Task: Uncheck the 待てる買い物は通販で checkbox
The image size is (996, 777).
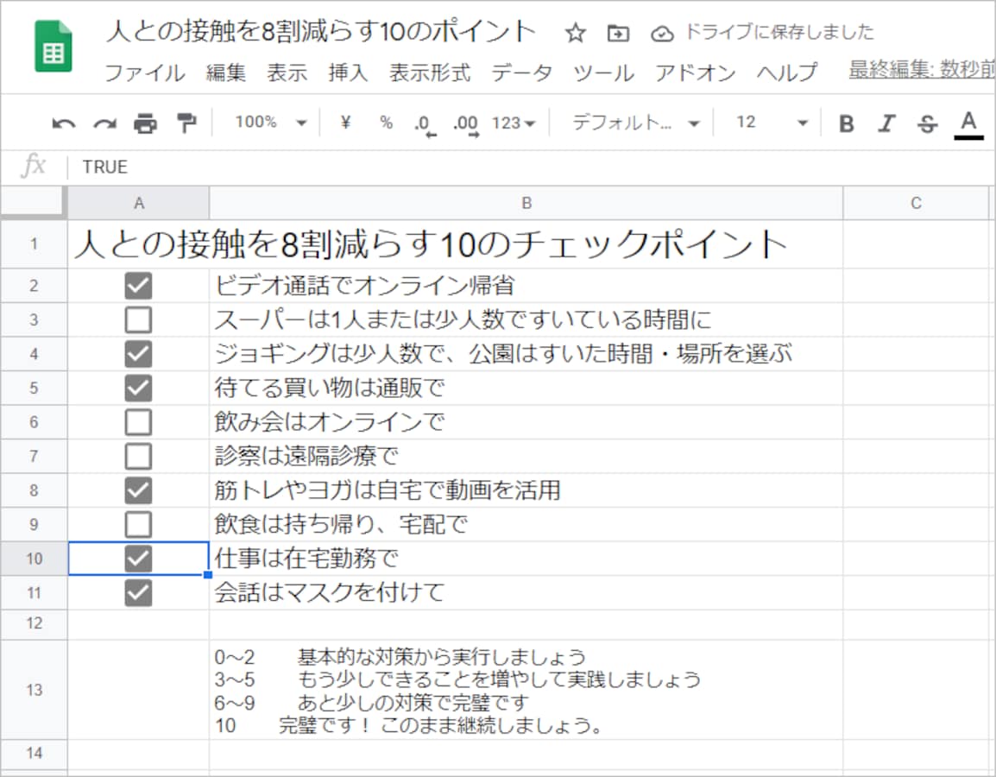Action: click(x=138, y=388)
